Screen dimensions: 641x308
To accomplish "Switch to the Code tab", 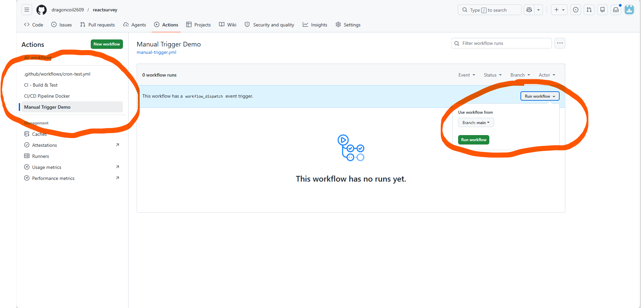I will 33,25.
